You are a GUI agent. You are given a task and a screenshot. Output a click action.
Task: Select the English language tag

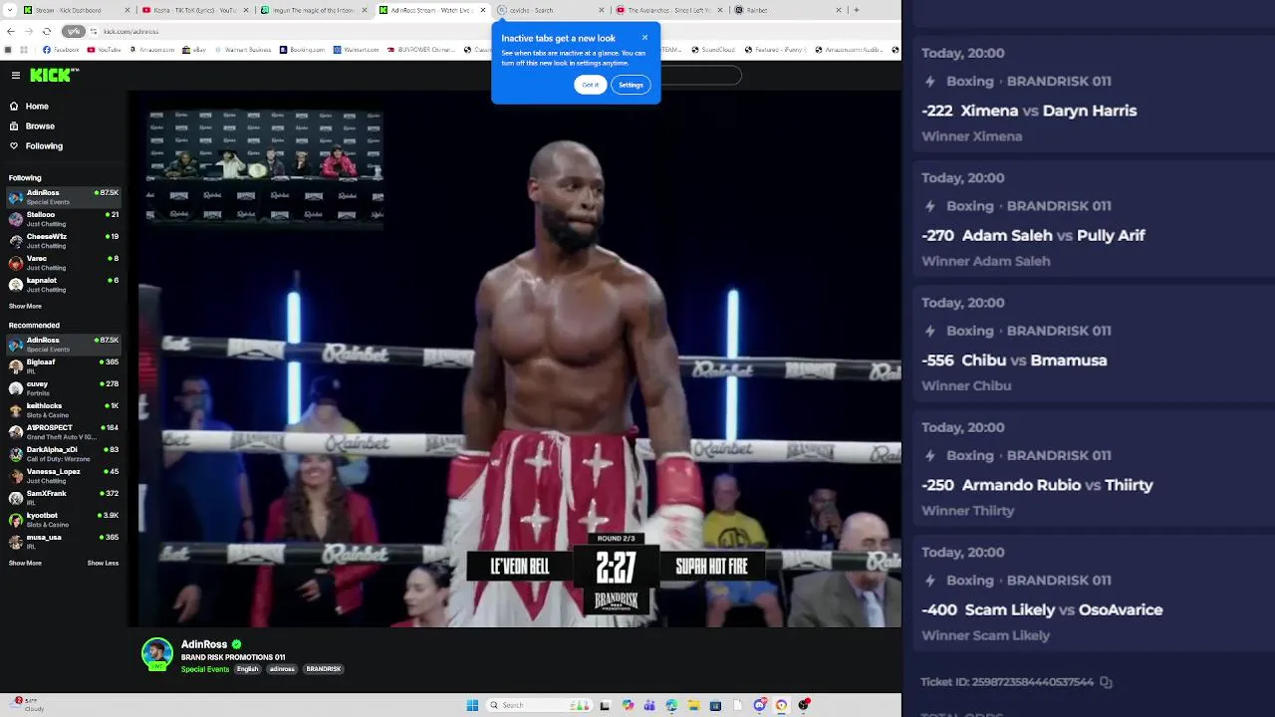[248, 669]
